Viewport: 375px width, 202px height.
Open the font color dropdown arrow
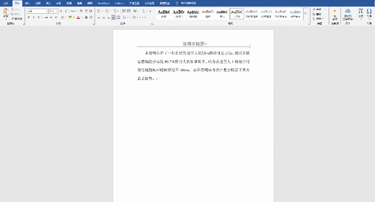pyautogui.click(x=81, y=17)
